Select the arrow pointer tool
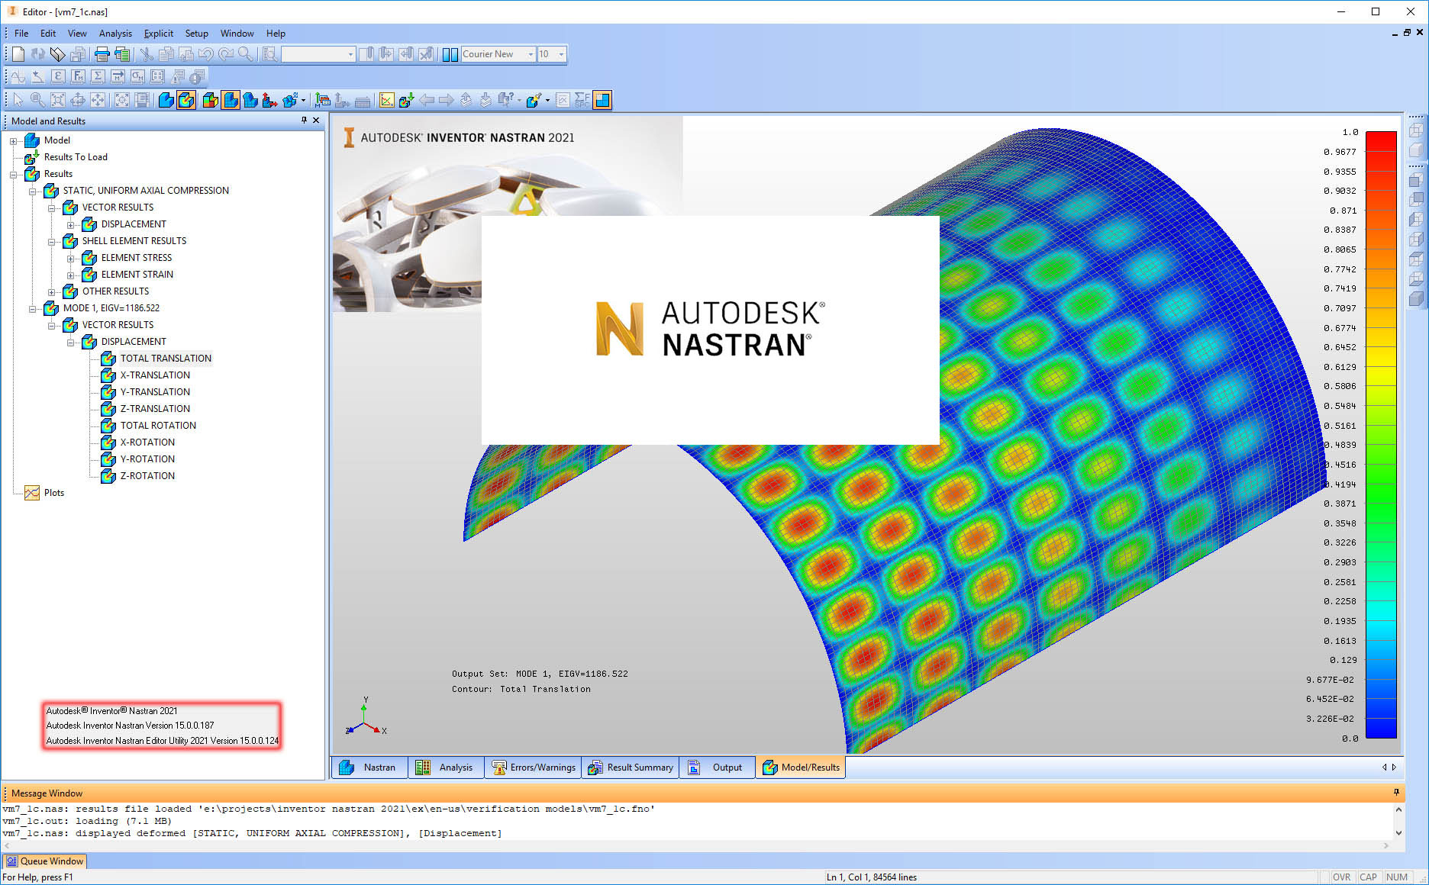 [x=18, y=100]
